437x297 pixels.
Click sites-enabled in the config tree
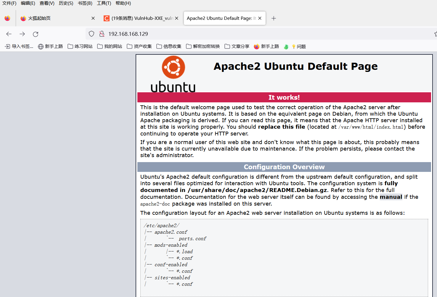172,278
